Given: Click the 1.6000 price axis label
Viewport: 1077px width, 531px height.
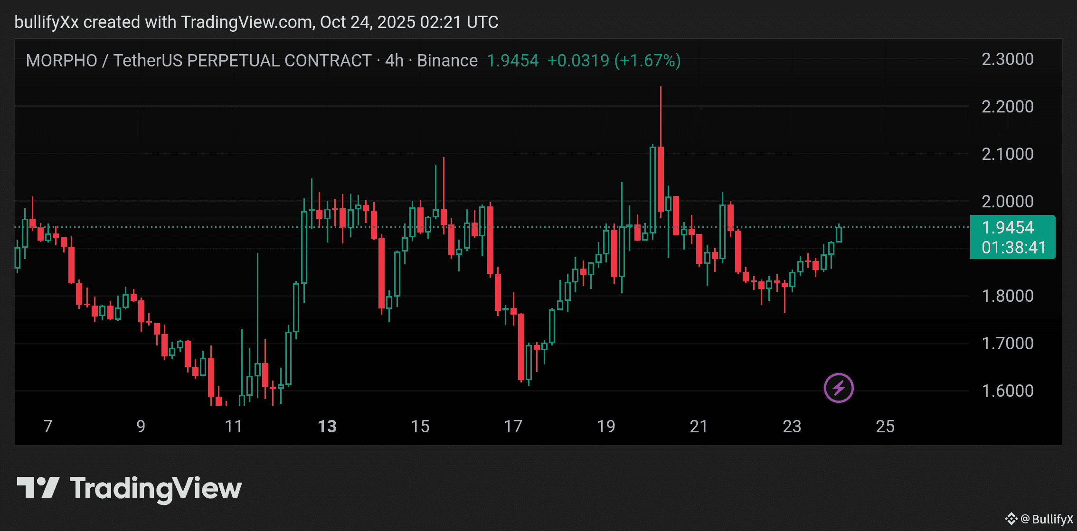Looking at the screenshot, I should pos(1007,391).
